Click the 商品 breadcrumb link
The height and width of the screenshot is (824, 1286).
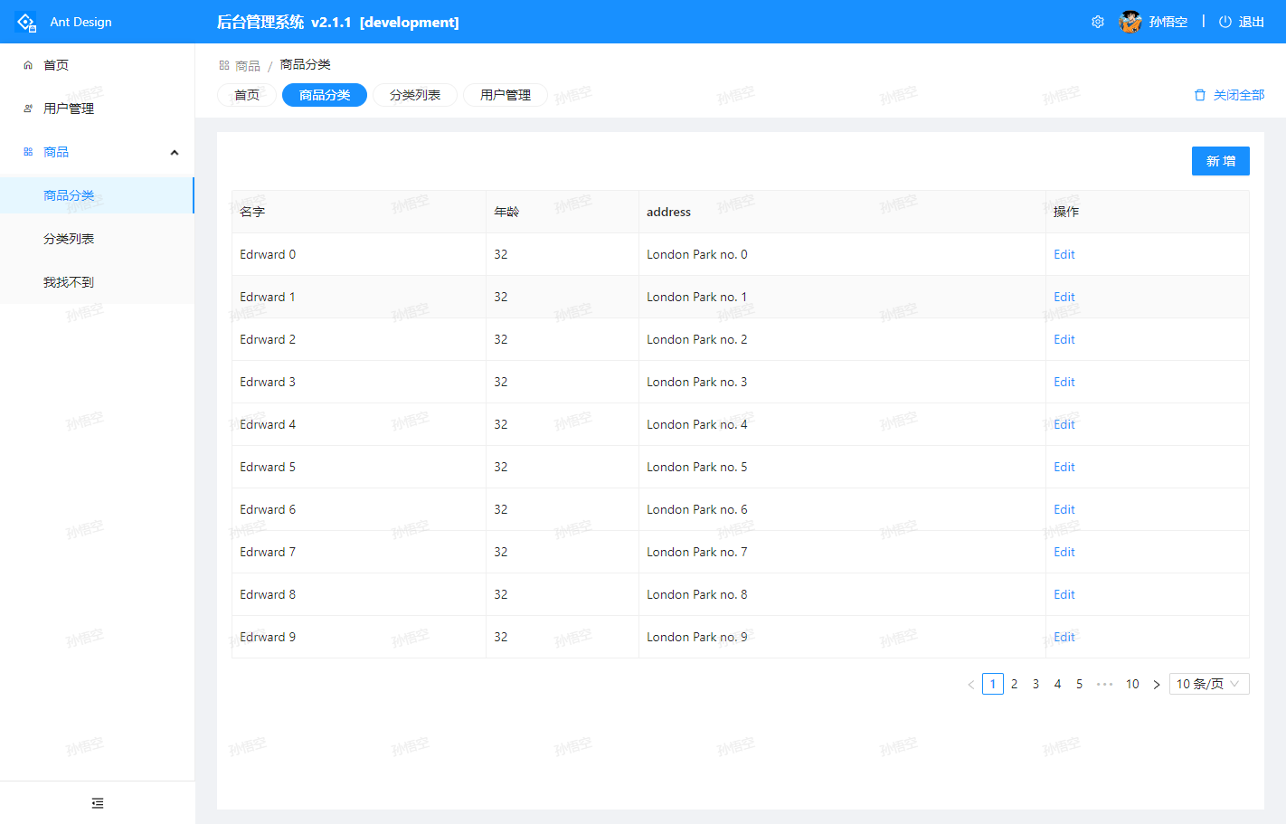point(248,66)
